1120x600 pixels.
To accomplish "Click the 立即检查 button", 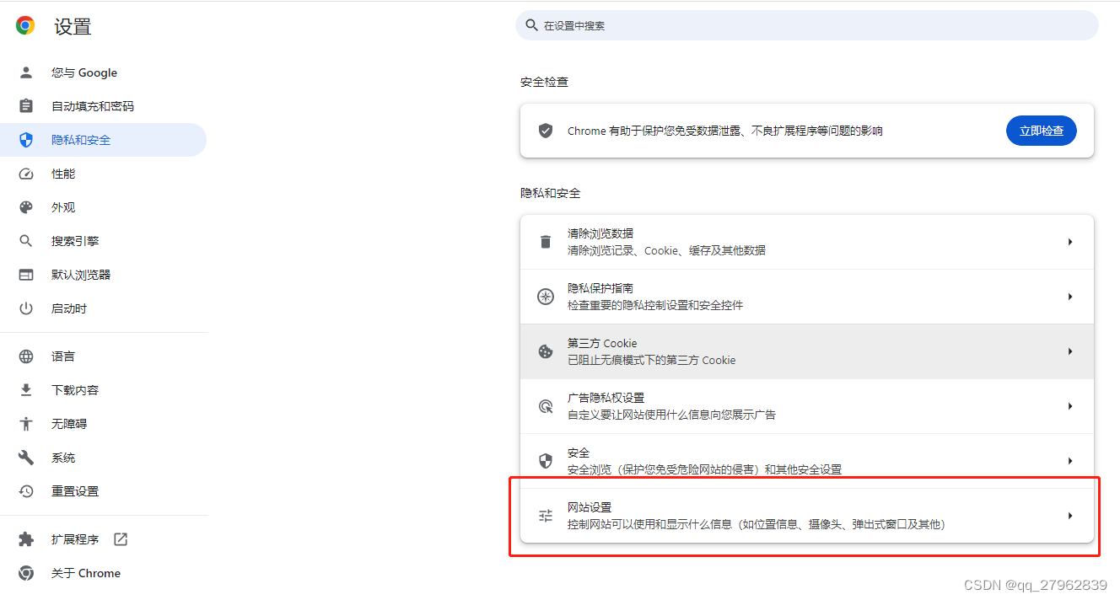I will 1042,131.
